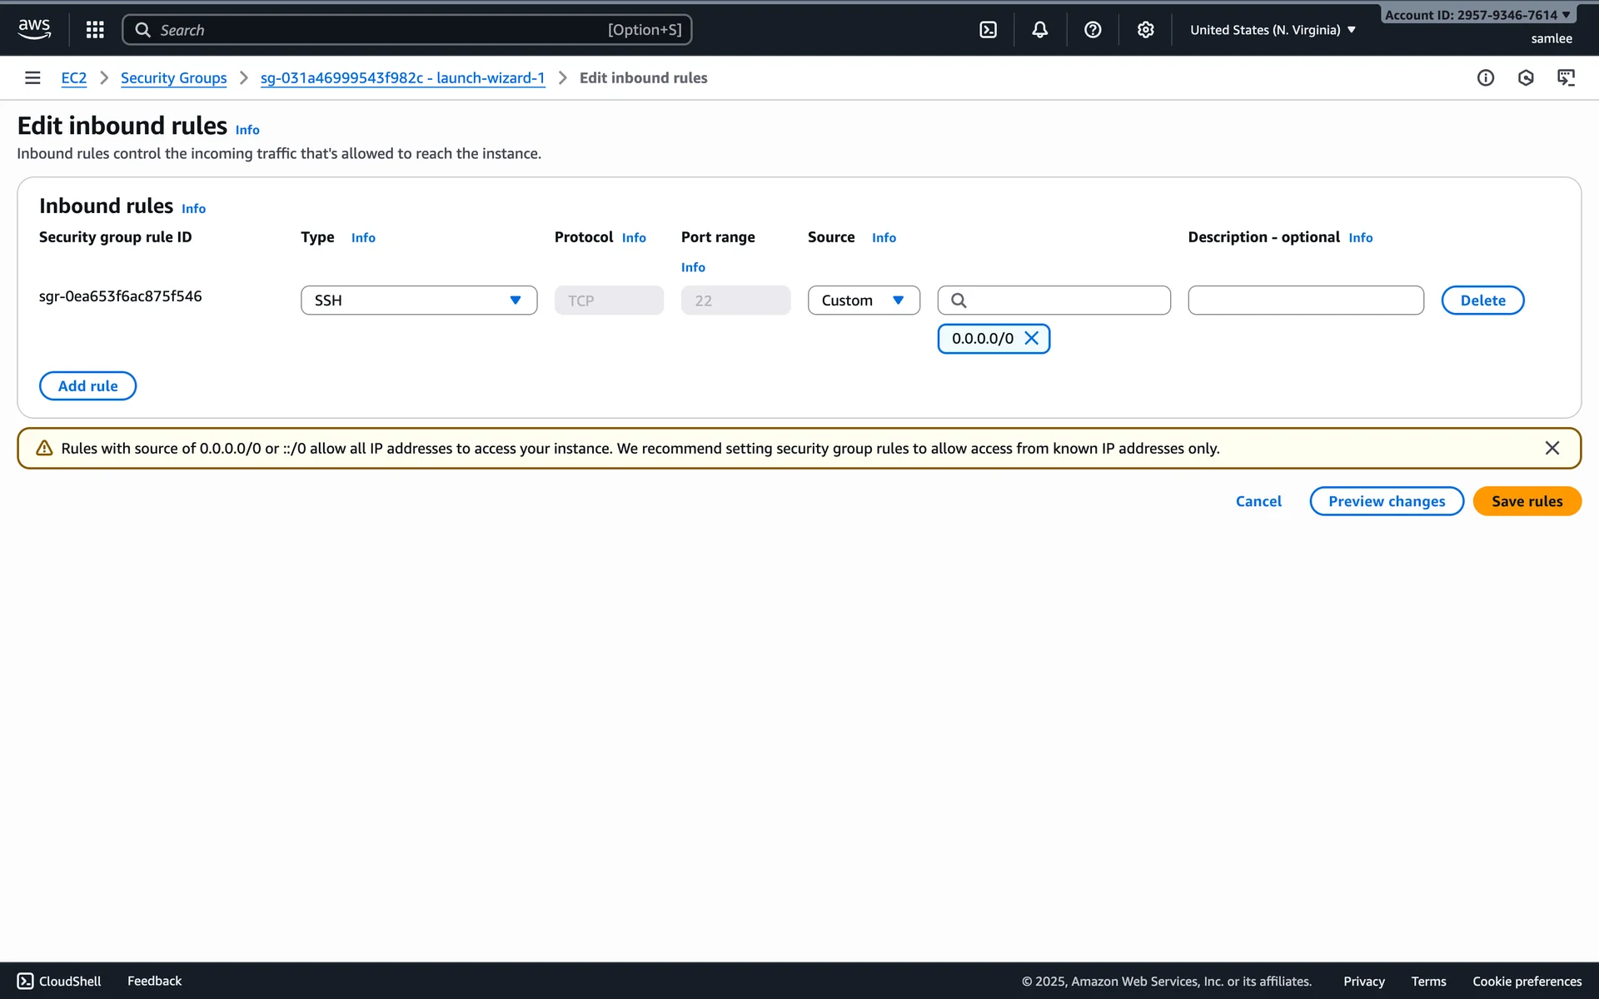Open the N. Virginia region selector

point(1272,30)
